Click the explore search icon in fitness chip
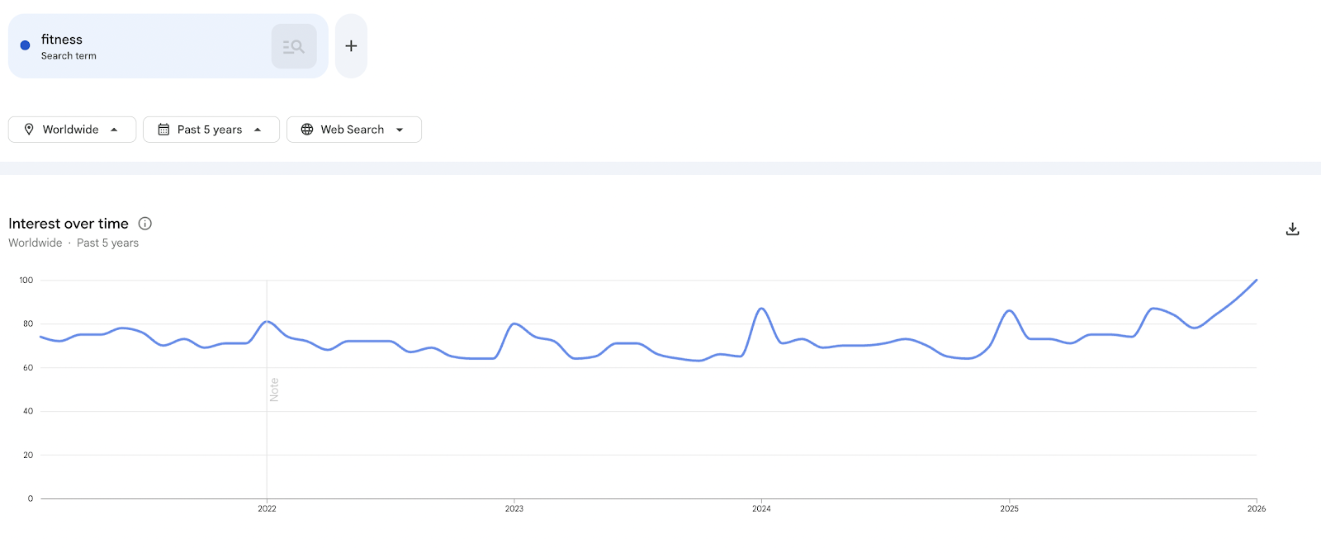This screenshot has width=1321, height=557. [x=294, y=46]
